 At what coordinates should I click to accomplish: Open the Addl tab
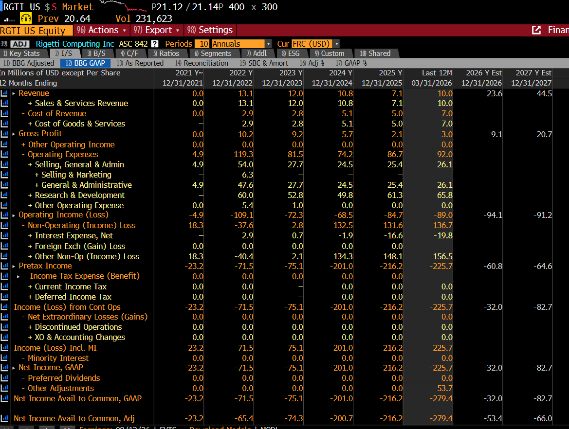pyautogui.click(x=257, y=54)
